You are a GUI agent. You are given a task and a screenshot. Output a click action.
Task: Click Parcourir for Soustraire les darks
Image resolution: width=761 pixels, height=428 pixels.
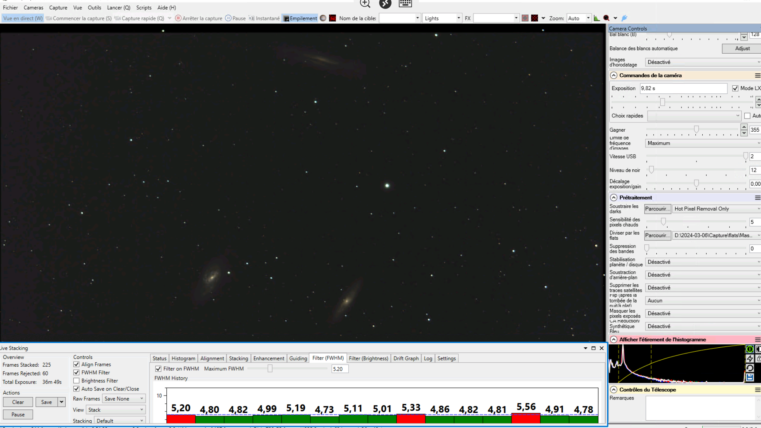(x=657, y=209)
